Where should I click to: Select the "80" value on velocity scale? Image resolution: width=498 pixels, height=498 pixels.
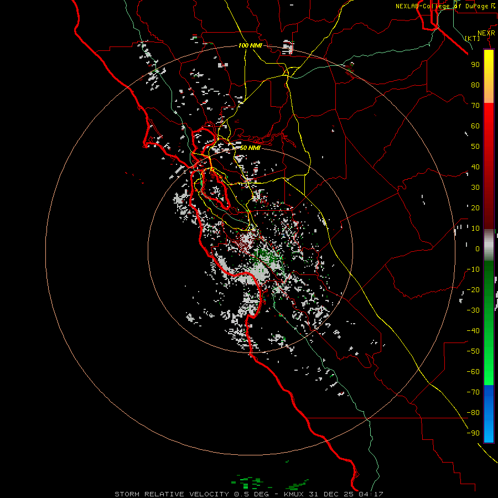coord(475,85)
